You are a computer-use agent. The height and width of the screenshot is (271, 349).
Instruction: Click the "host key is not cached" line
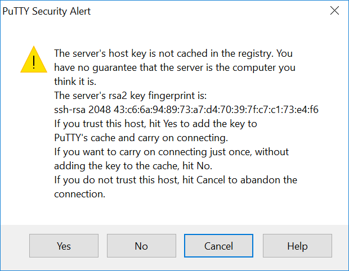[x=174, y=53]
